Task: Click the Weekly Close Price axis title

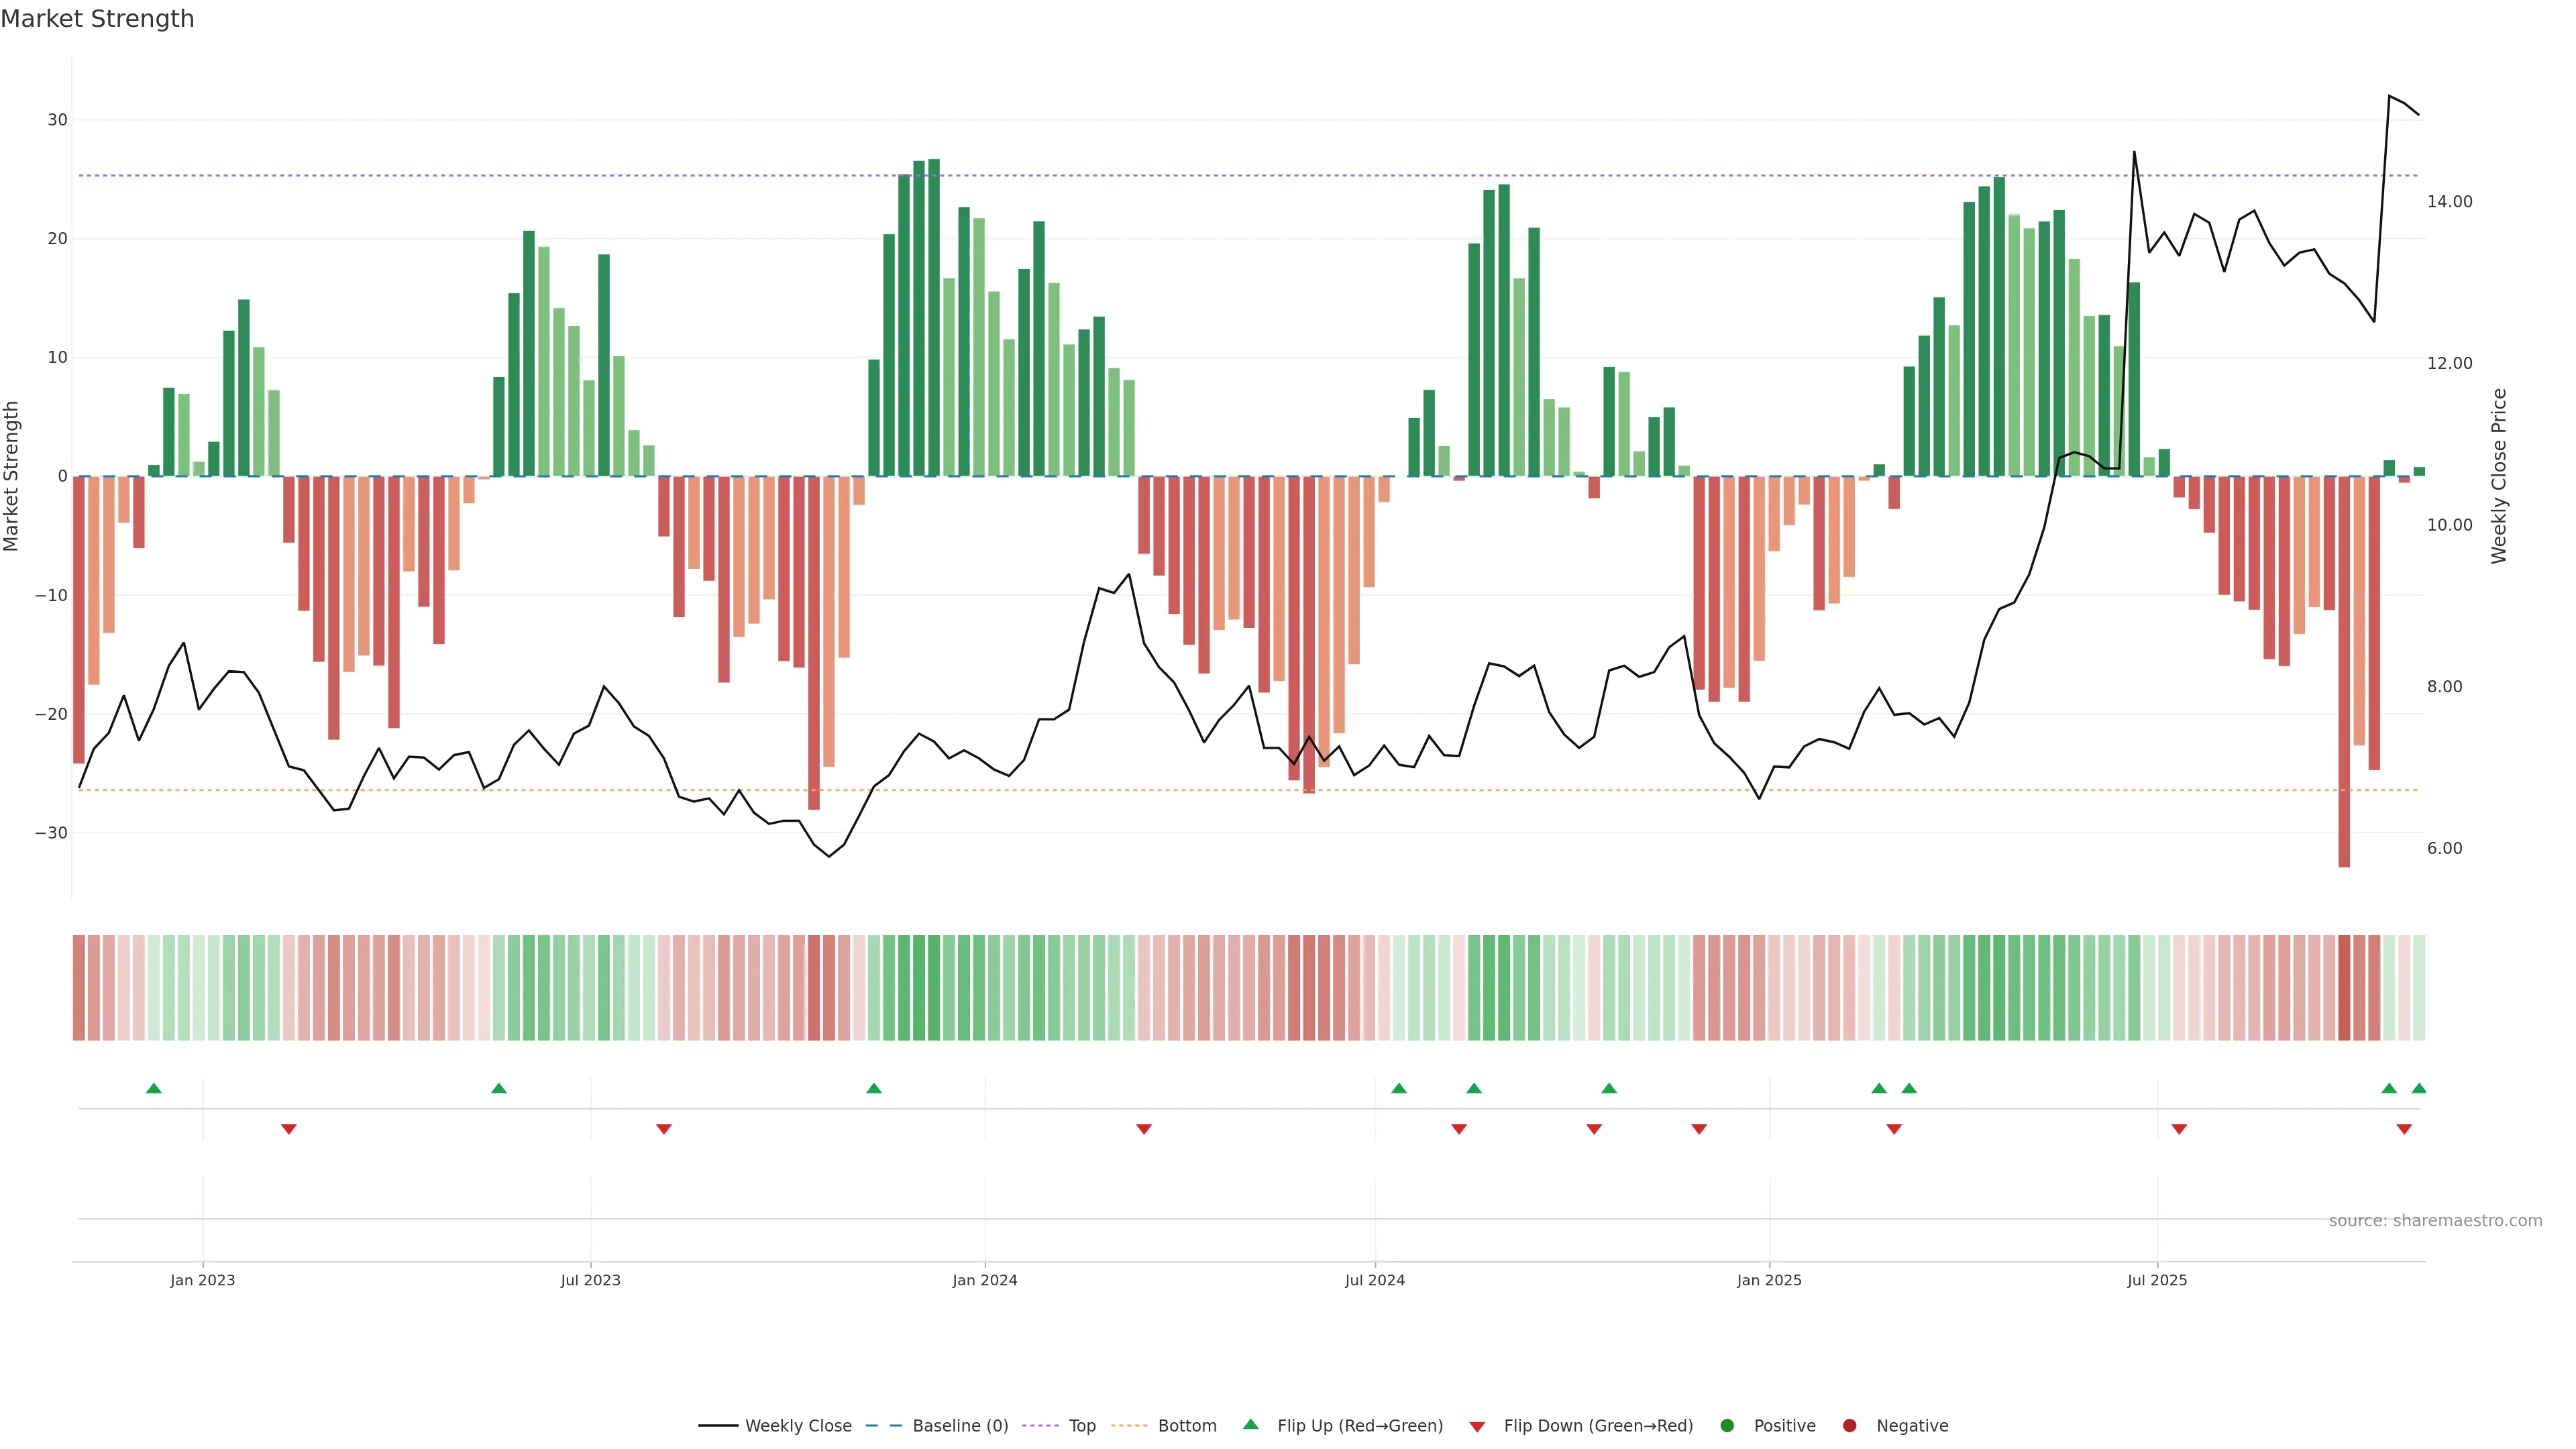Action: coord(2499,476)
